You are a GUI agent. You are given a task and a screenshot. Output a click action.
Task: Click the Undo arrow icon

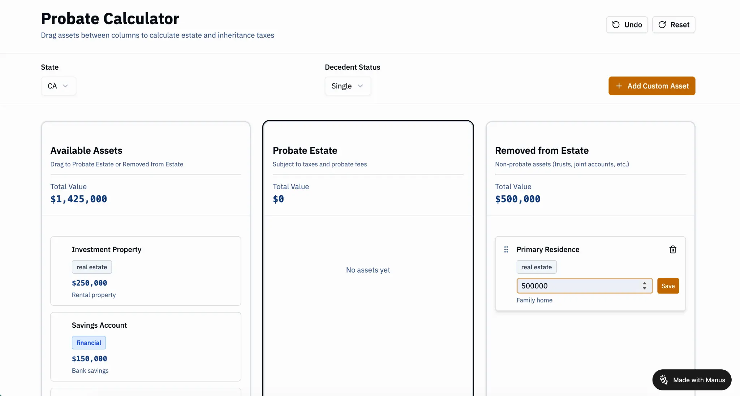coord(616,25)
